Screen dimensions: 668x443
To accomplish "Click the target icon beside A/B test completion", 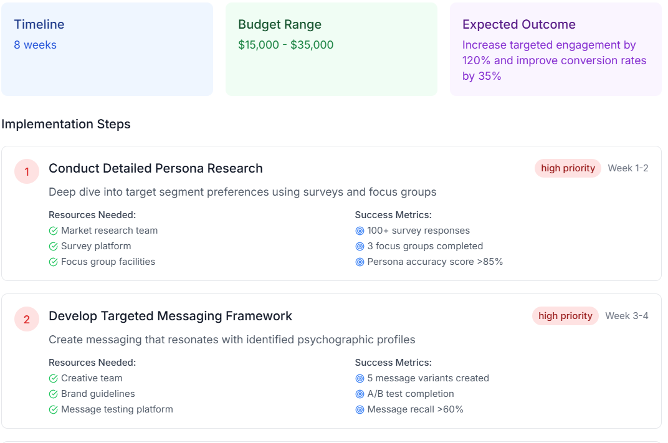I will pos(360,394).
